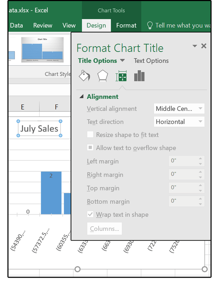The image size is (219, 281).
Task: Open the Title Options dropdown arrow
Action: (x=122, y=60)
